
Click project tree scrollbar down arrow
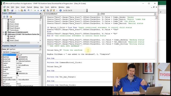(x=40, y=40)
